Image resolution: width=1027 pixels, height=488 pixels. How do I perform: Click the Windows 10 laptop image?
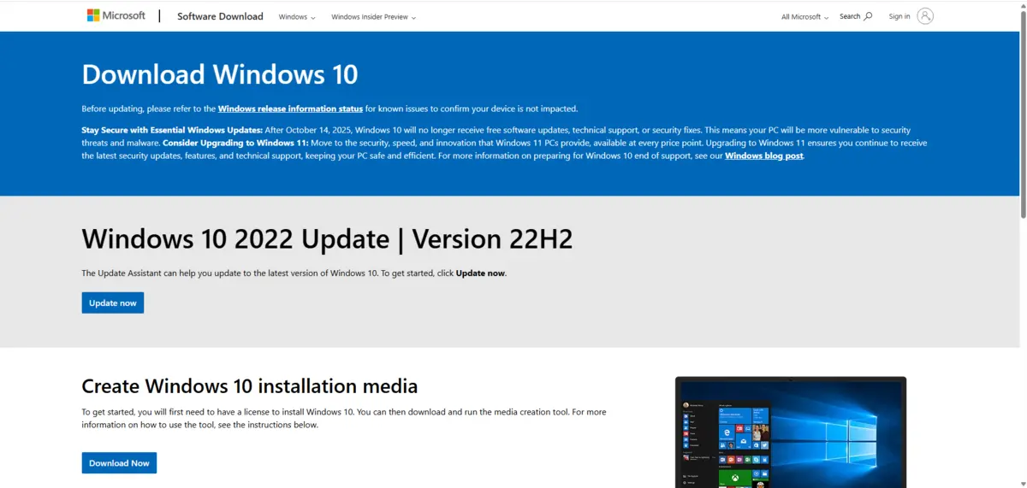[790, 432]
